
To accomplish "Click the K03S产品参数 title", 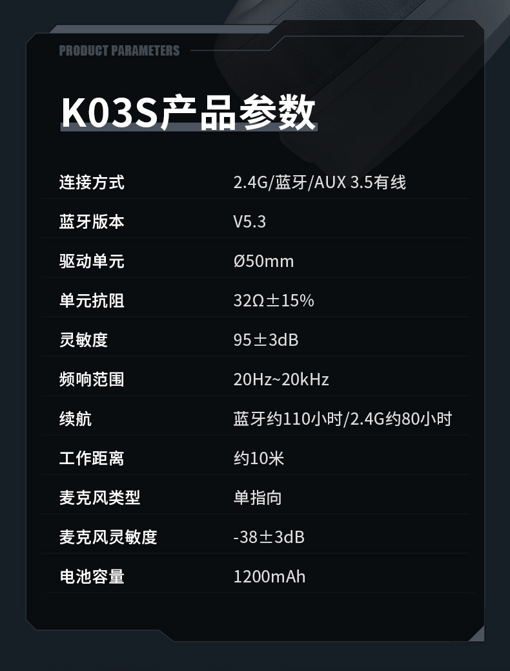I will tap(188, 112).
